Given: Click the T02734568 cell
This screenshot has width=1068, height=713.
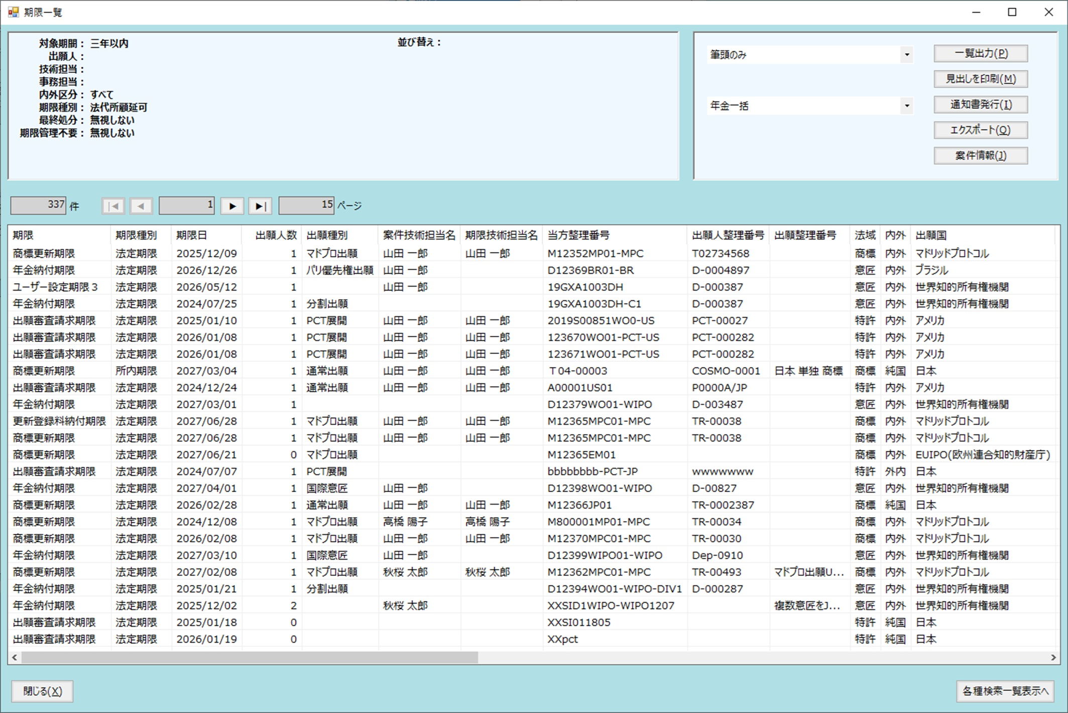Looking at the screenshot, I should [x=729, y=254].
